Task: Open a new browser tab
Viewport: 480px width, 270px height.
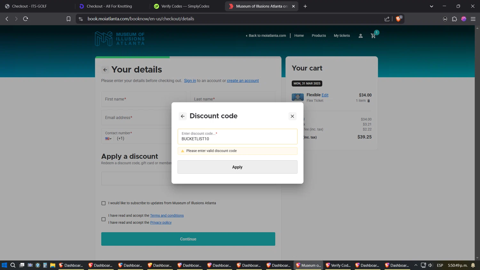Action: tap(305, 6)
